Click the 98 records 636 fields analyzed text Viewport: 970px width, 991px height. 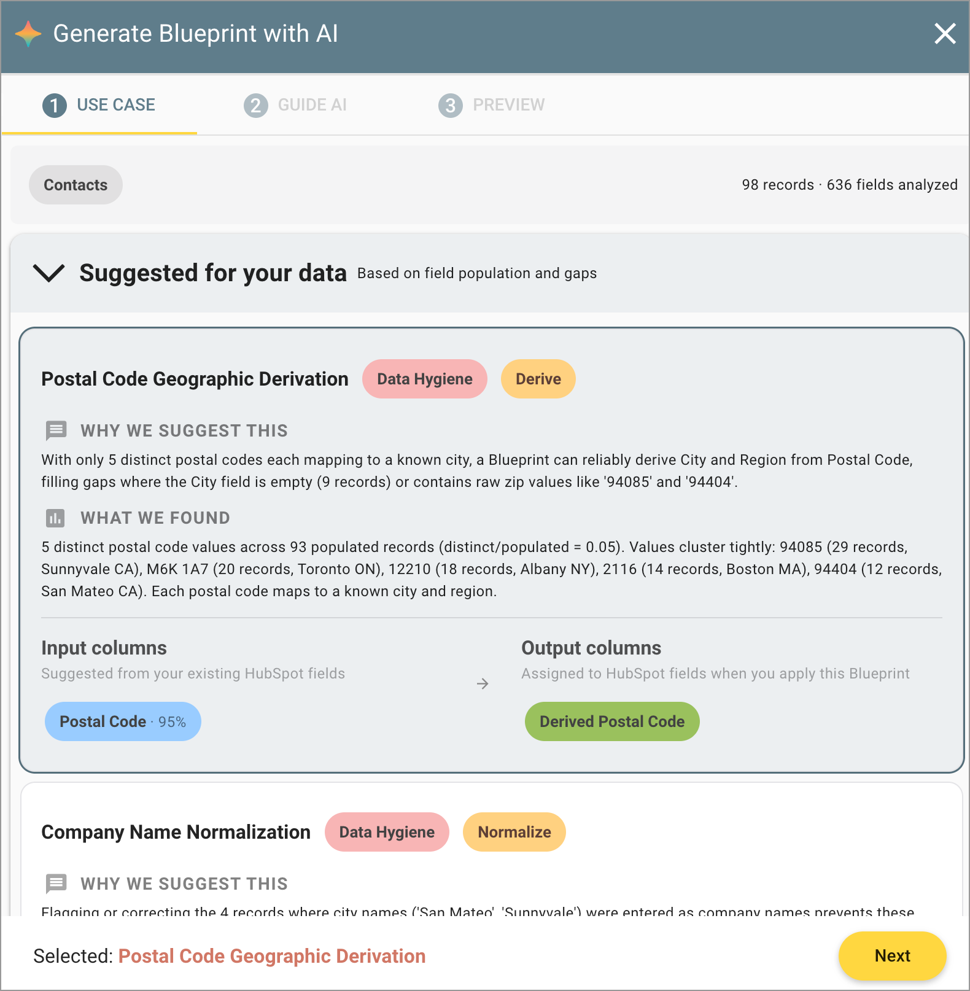[850, 185]
